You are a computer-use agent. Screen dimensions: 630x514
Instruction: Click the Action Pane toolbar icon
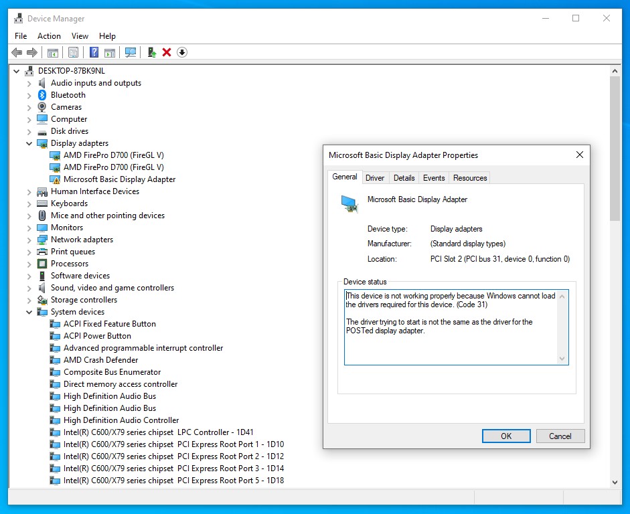(x=110, y=52)
